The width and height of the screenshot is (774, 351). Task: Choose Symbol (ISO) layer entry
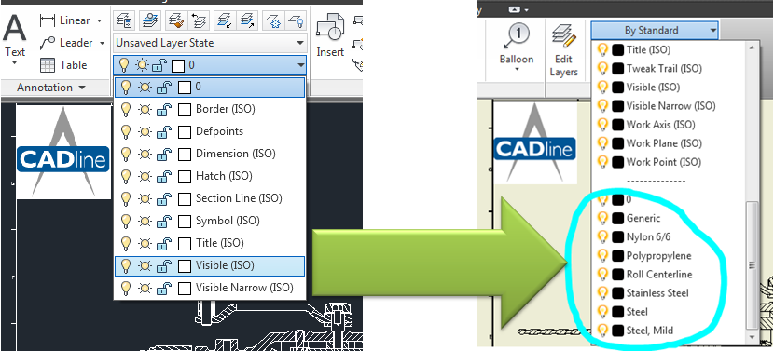click(x=210, y=221)
